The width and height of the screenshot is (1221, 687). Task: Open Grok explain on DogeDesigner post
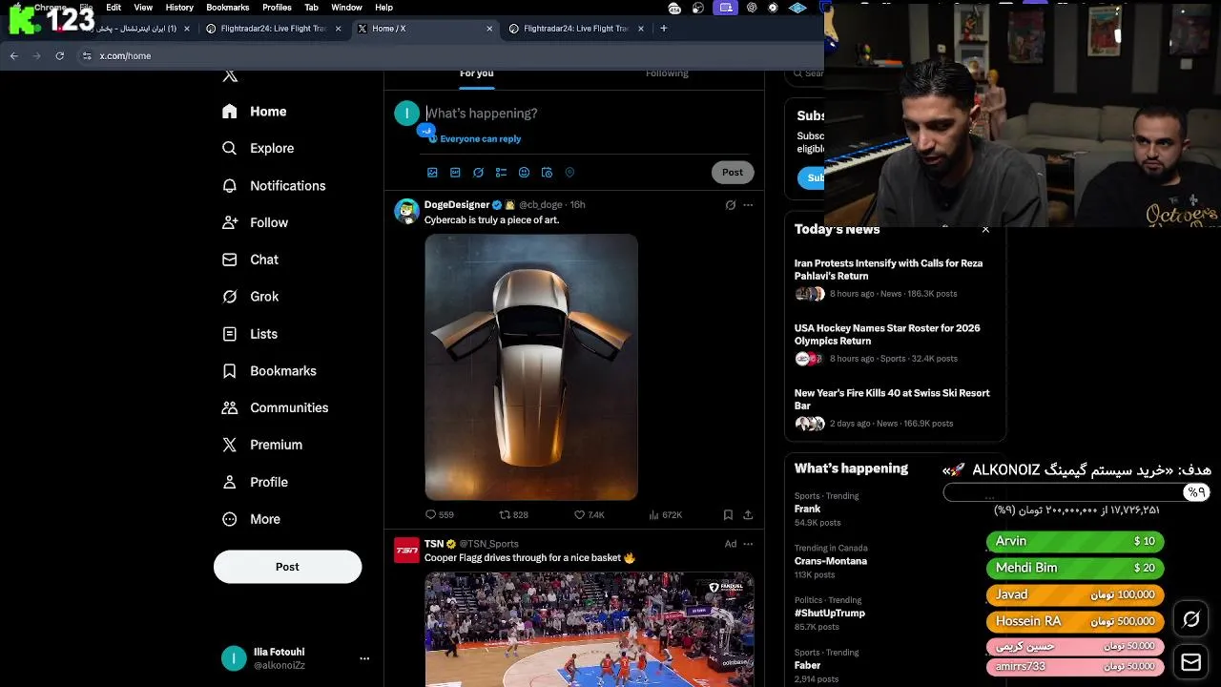pyautogui.click(x=731, y=205)
